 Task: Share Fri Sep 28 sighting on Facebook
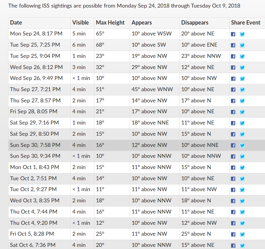(233, 112)
